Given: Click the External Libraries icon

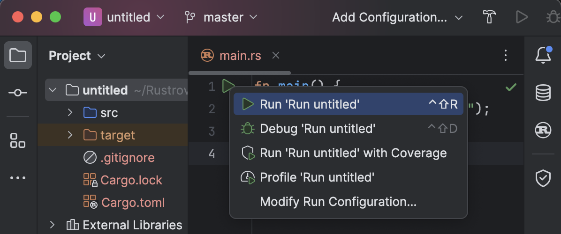Looking at the screenshot, I should pyautogui.click(x=72, y=225).
